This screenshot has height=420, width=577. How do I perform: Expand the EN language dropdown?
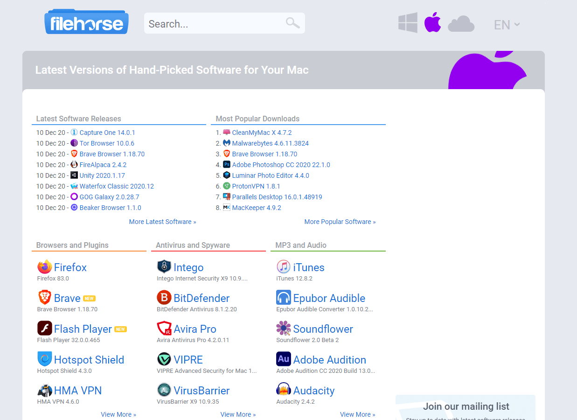(507, 25)
